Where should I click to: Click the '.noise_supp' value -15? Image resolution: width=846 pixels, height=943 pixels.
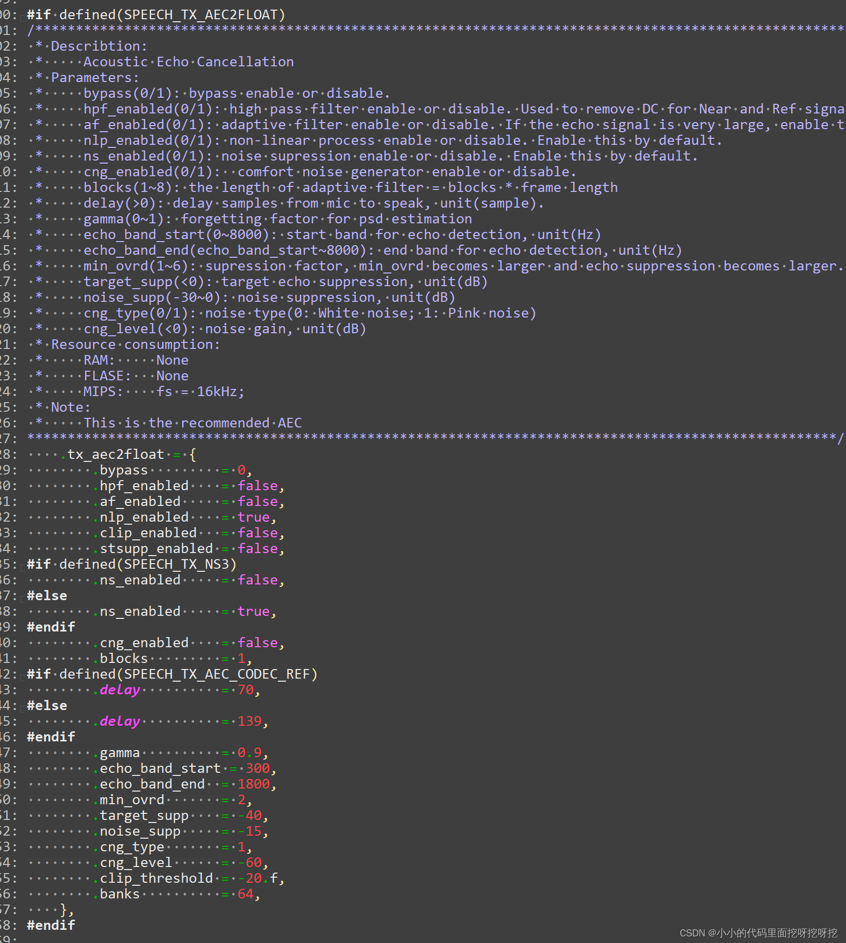click(x=250, y=831)
